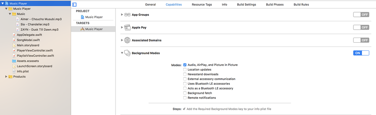Click the Main.storyboard file icon
376x115 pixels.
(x=14, y=45)
